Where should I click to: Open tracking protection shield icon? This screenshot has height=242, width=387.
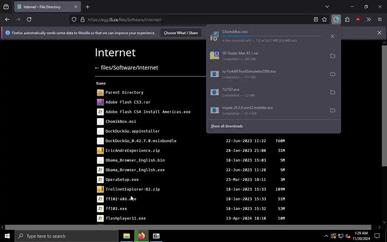coord(74,20)
